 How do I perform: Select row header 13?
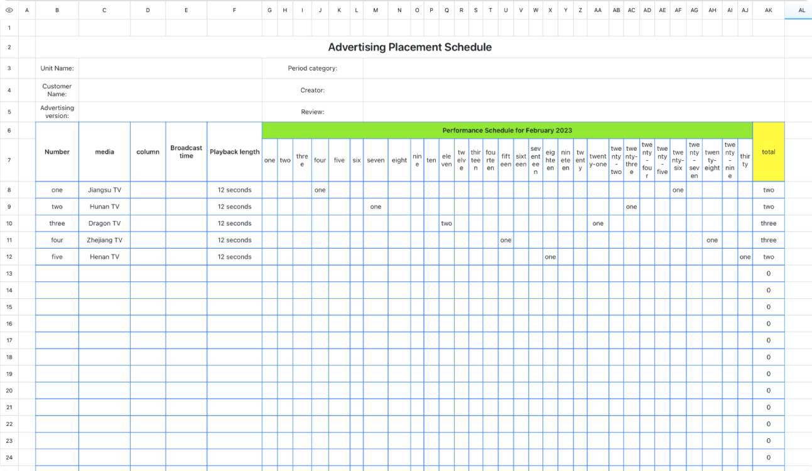click(9, 274)
